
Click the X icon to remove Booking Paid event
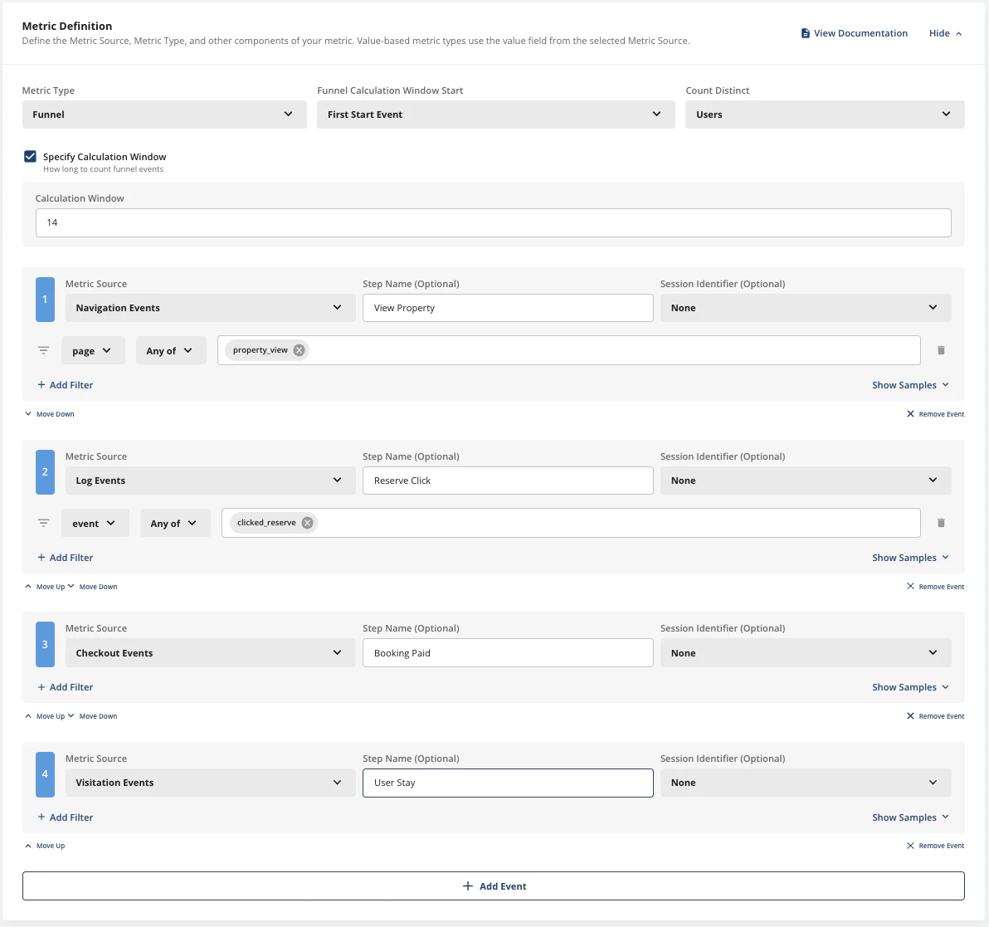[912, 715]
